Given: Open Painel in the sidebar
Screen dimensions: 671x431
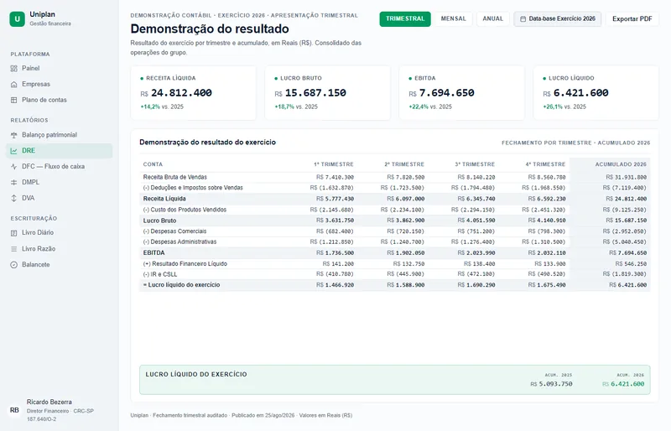Looking at the screenshot, I should coord(59,69).
